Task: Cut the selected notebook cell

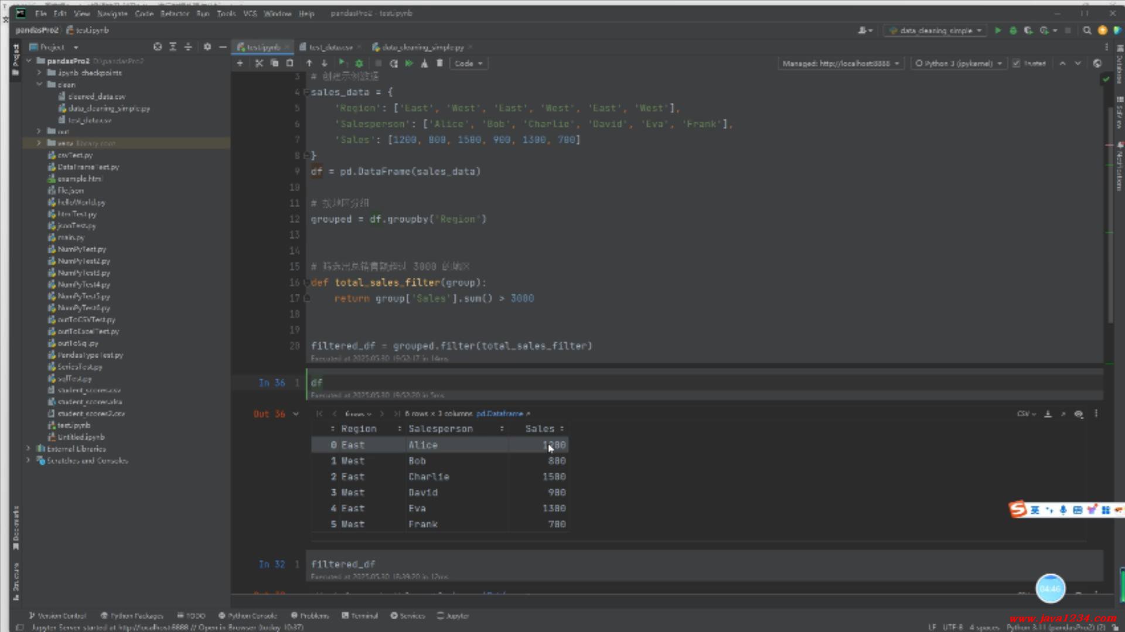Action: click(x=258, y=63)
